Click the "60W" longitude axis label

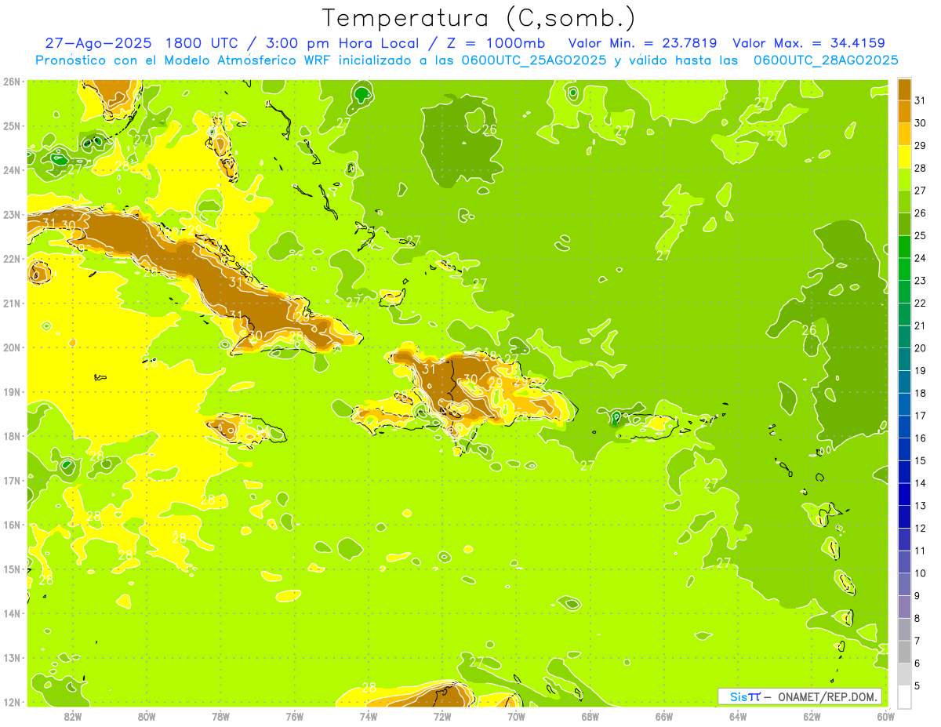(x=885, y=716)
